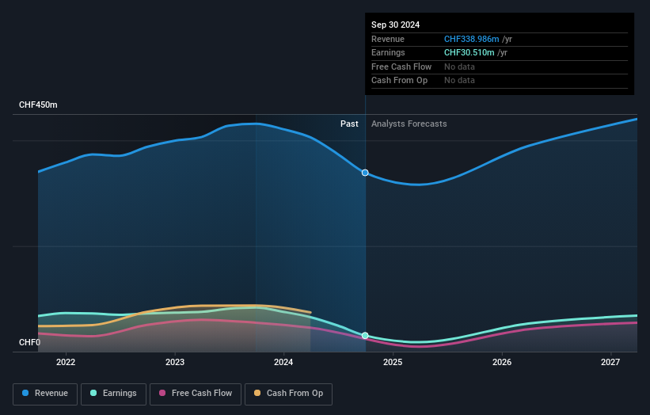Click the CHF30.510m earnings value in tooltip

tap(469, 52)
